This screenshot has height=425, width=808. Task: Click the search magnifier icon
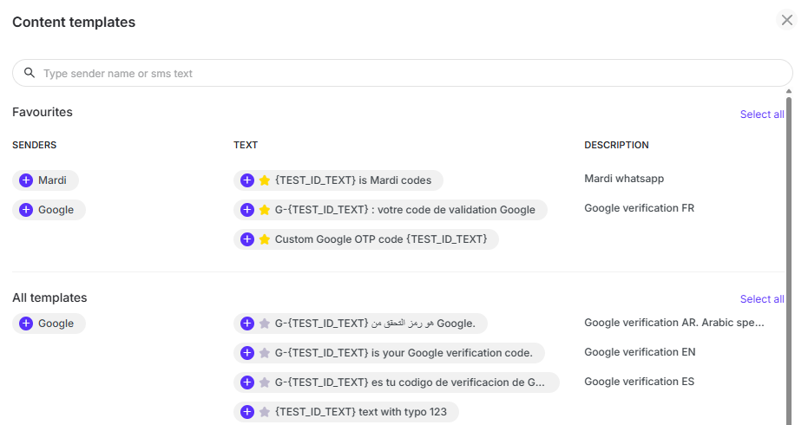coord(30,74)
